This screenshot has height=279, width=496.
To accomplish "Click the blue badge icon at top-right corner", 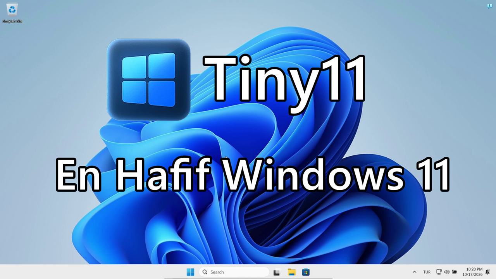I will pyautogui.click(x=489, y=6).
